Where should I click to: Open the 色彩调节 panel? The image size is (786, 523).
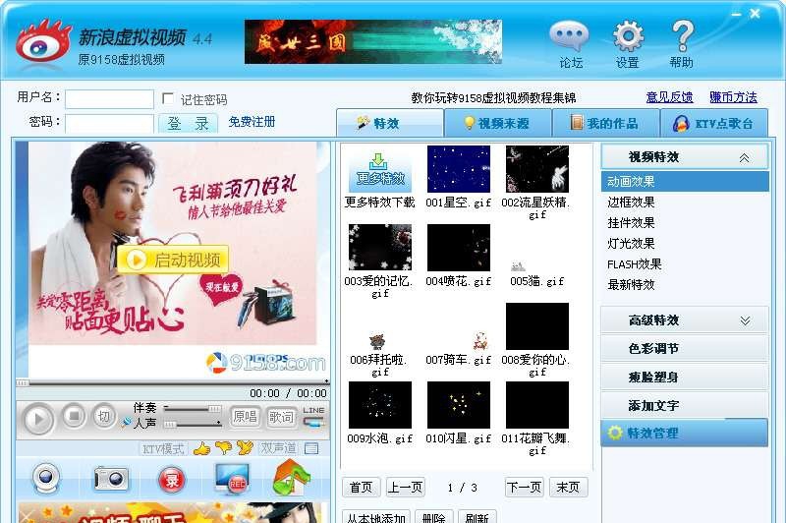(684, 348)
